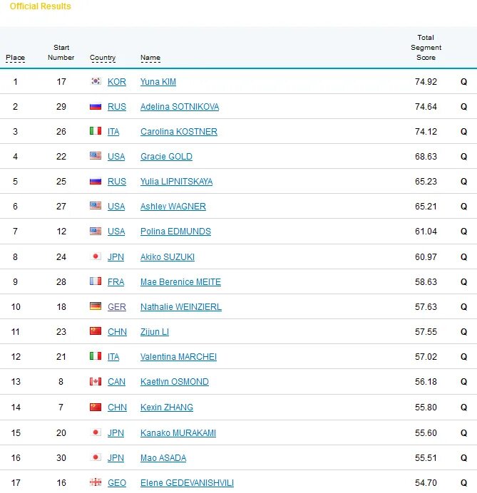Open Adelina SOTNIKOVA profile link

tap(180, 107)
